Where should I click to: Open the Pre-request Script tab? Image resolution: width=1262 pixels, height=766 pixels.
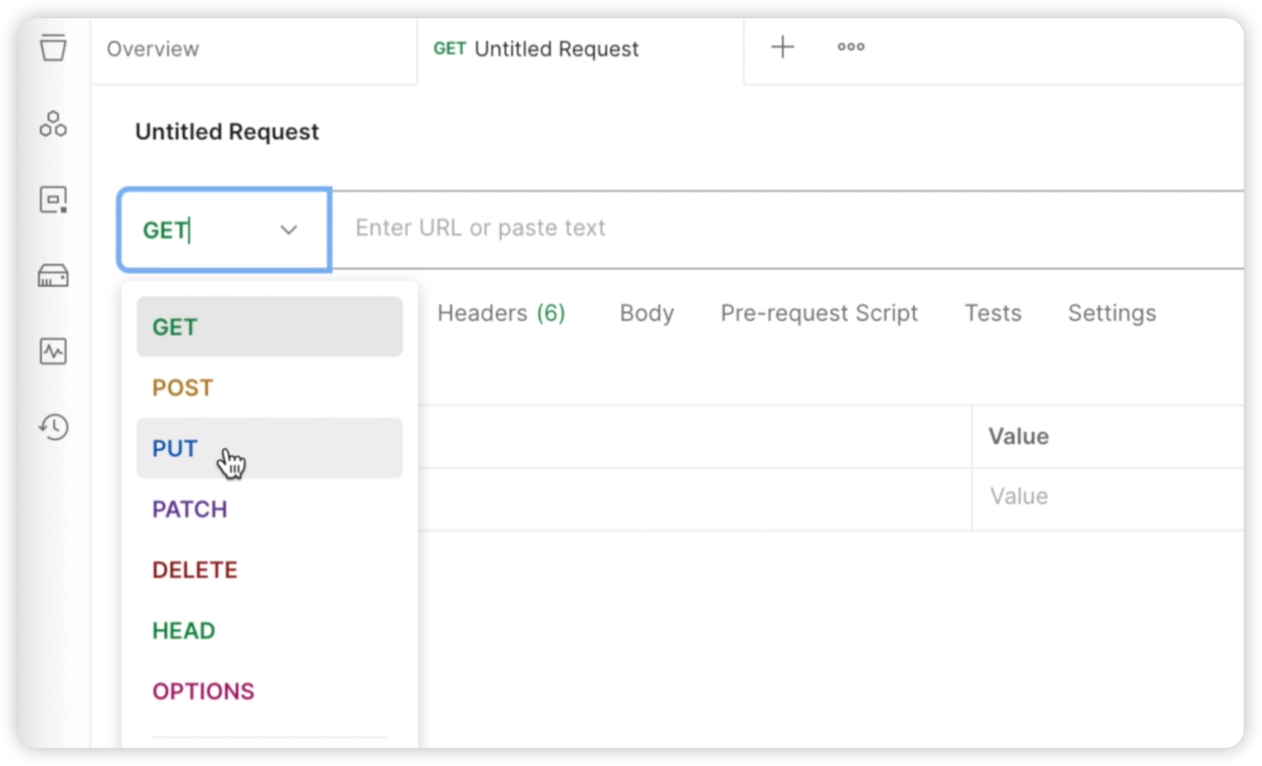pos(819,313)
